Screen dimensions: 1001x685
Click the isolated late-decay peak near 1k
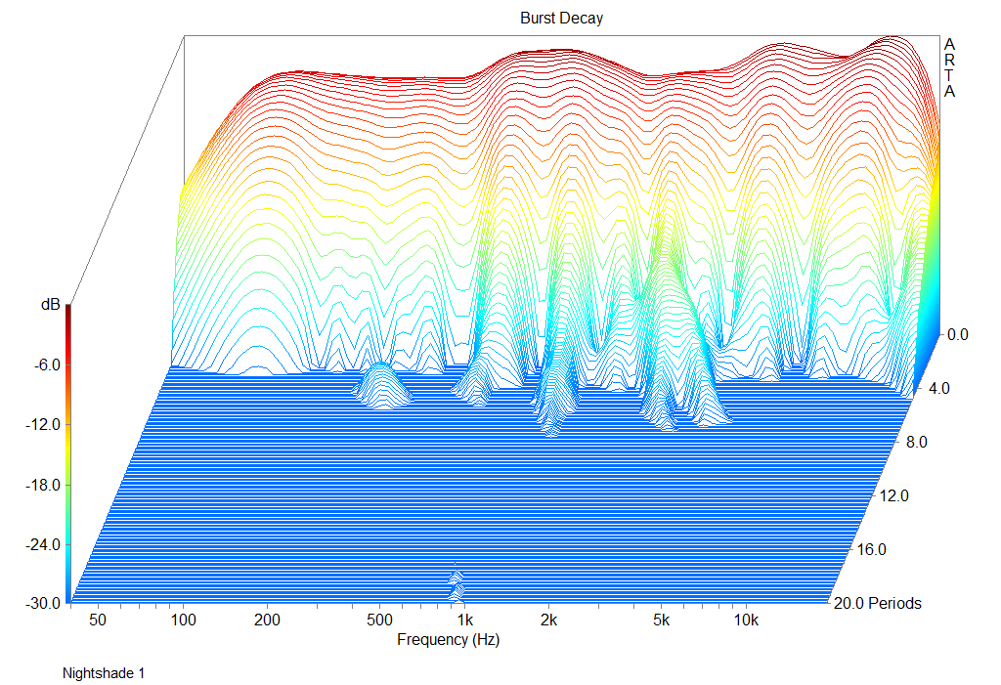(456, 584)
